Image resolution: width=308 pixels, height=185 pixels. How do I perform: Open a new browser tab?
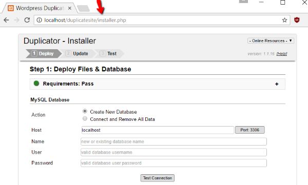pyautogui.click(x=83, y=8)
